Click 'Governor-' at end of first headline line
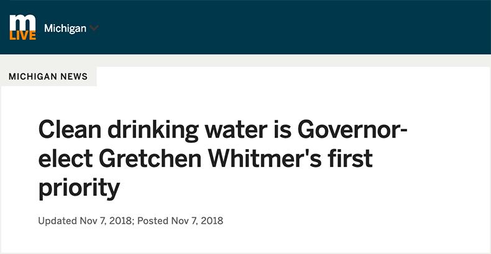491x254 pixels. (x=352, y=130)
